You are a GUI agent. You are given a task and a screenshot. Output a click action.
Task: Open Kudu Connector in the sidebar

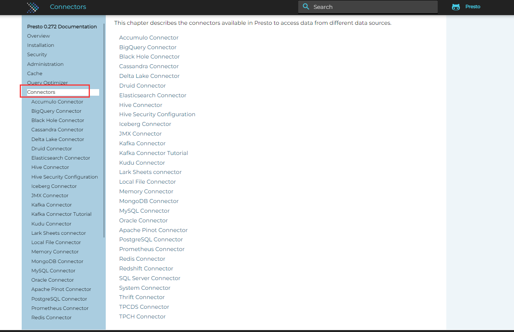tap(52, 224)
